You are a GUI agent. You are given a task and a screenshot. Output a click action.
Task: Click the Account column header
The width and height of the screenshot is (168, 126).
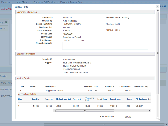point(77,99)
